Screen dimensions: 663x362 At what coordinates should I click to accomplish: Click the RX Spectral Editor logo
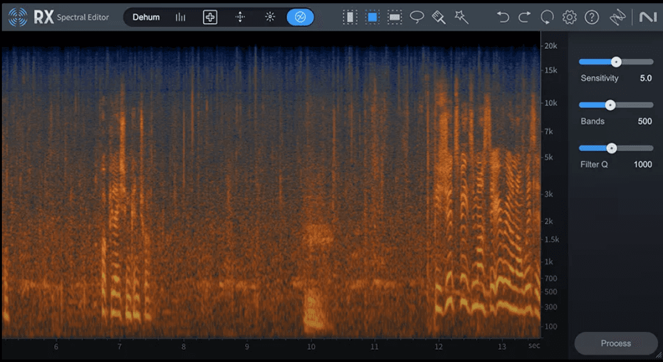click(59, 18)
